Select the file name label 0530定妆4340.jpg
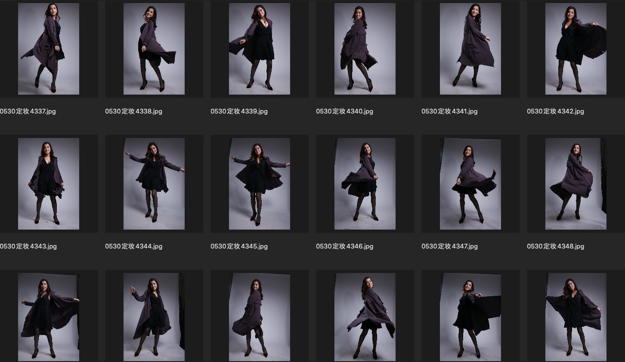Image resolution: width=625 pixels, height=362 pixels. click(x=344, y=111)
